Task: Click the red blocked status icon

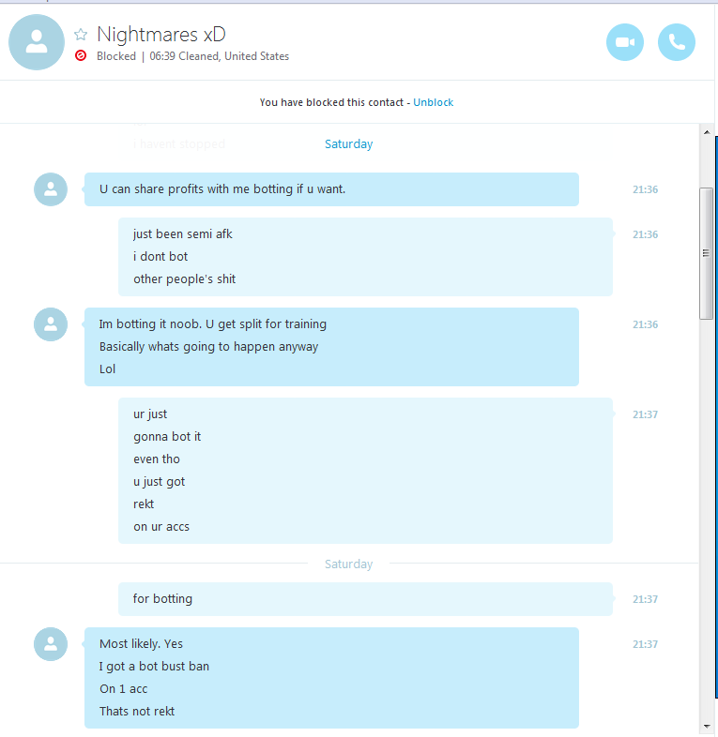Action: (x=81, y=56)
